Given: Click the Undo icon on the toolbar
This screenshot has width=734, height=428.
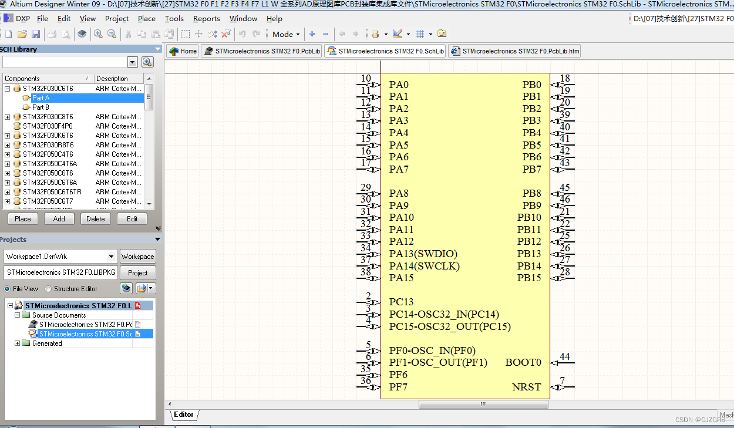Looking at the screenshot, I should point(242,34).
